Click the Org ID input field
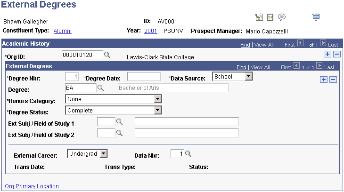Image resolution: width=344 pixels, height=192 pixels. pos(82,55)
